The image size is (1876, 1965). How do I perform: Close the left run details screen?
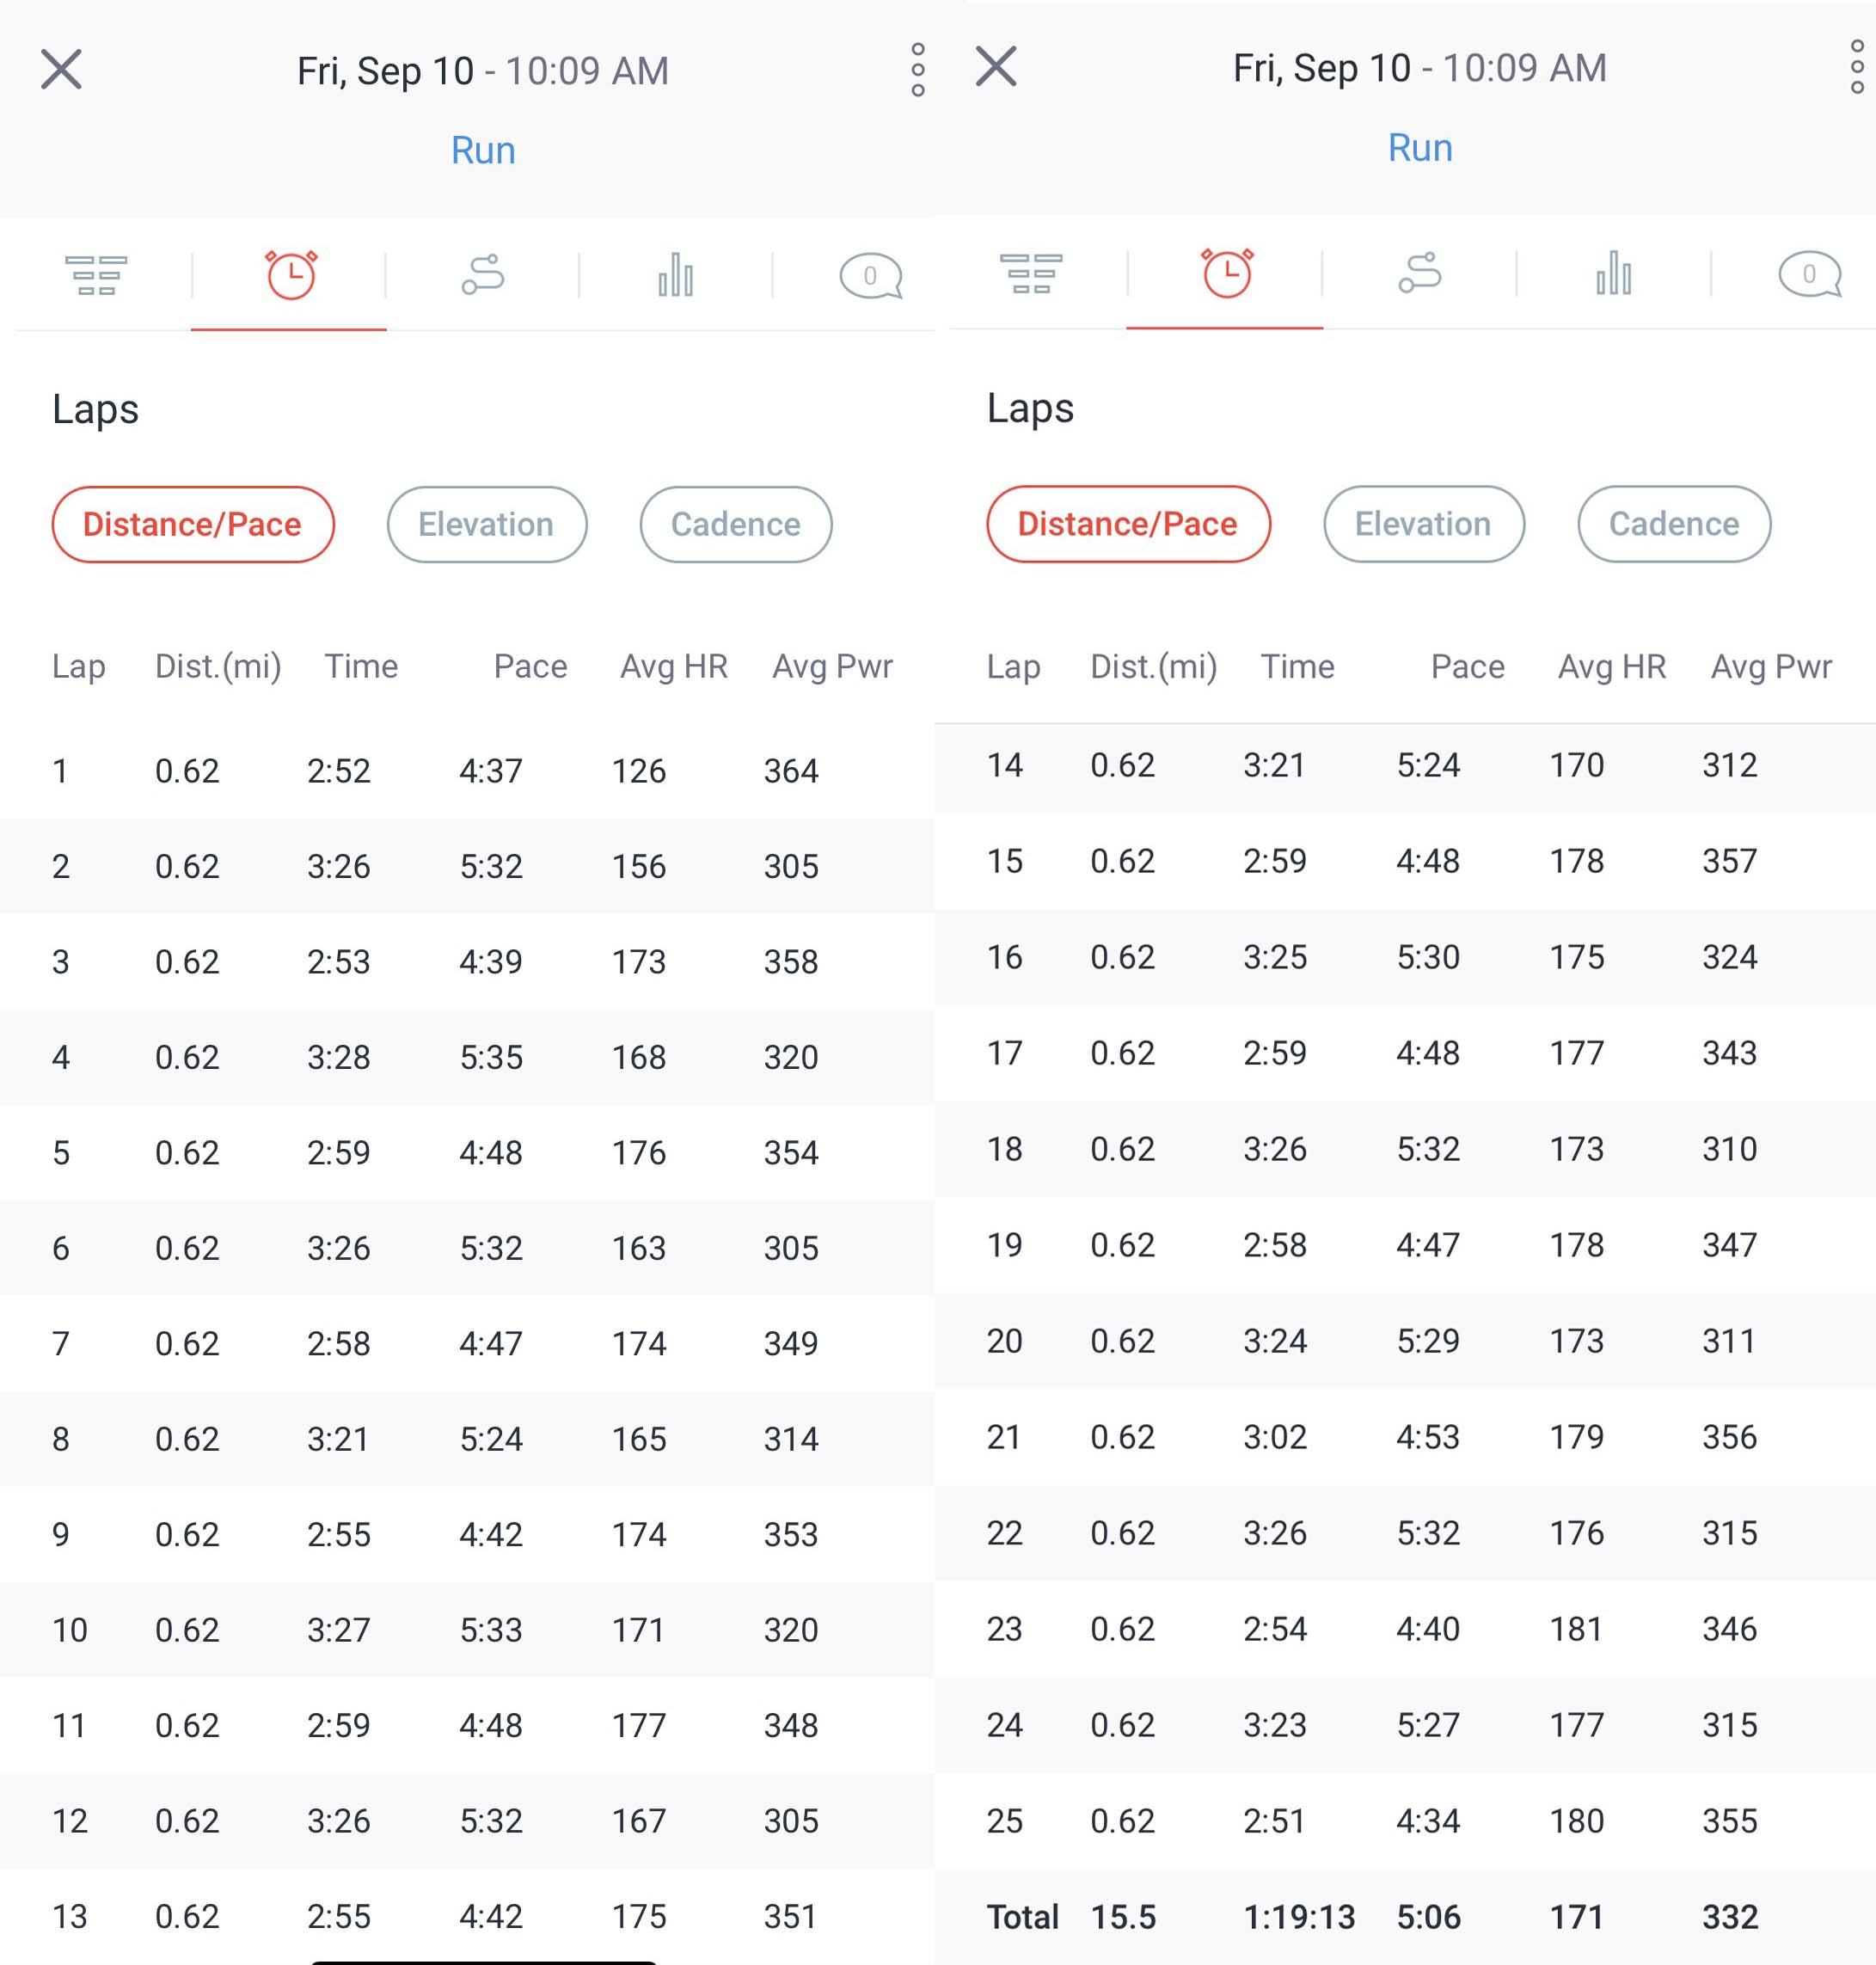61,70
